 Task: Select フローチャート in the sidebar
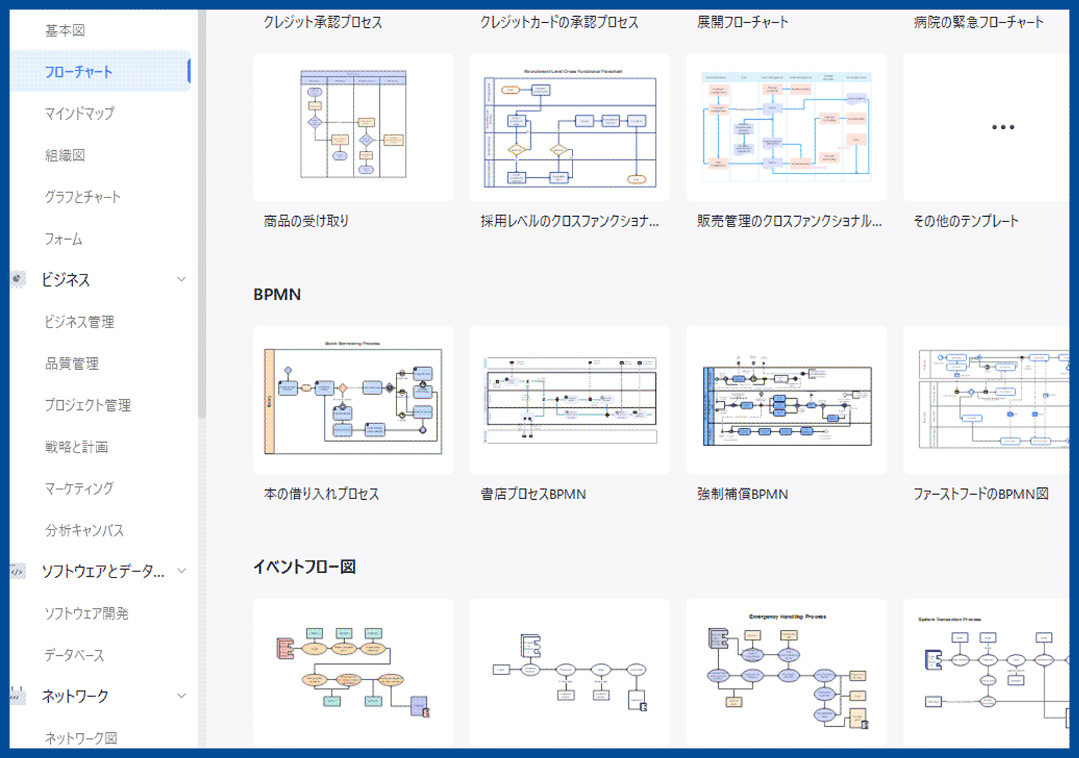click(79, 72)
